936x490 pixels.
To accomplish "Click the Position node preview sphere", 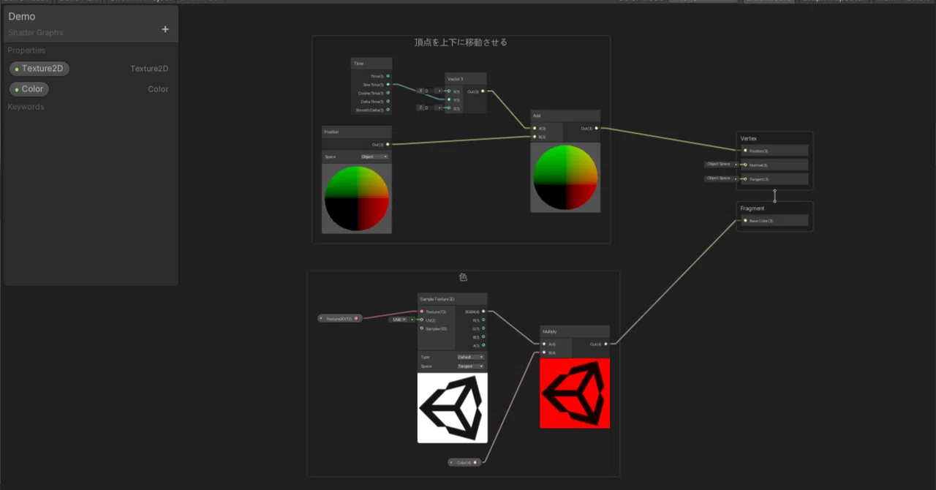I will pyautogui.click(x=357, y=199).
